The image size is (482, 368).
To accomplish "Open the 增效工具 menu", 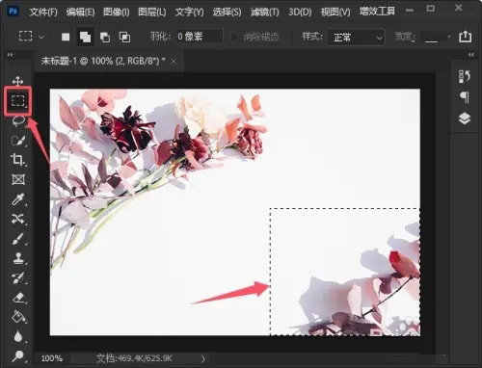I will coord(377,12).
